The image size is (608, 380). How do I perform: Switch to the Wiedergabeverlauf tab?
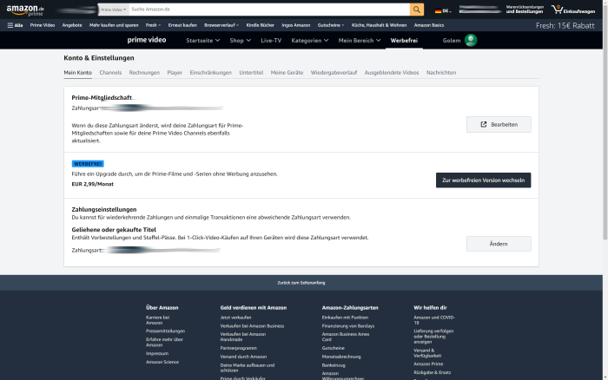click(334, 72)
